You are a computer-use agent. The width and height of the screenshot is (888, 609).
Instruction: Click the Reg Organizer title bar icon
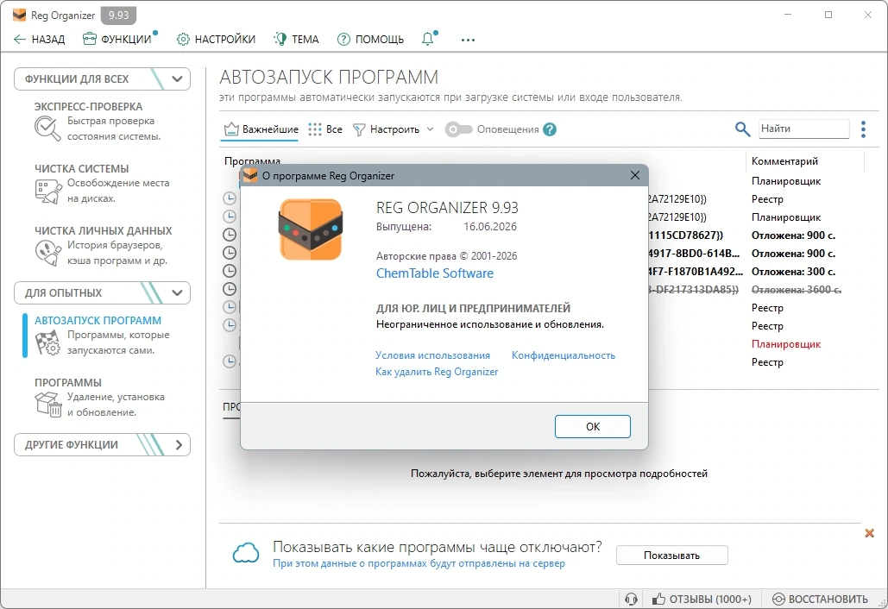tap(19, 15)
